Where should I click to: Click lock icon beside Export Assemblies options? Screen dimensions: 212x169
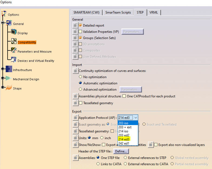click(x=76, y=158)
